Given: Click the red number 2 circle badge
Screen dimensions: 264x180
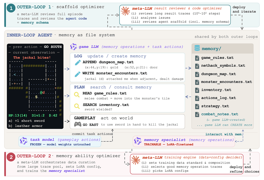Looking at the screenshot, I should coord(11,157).
